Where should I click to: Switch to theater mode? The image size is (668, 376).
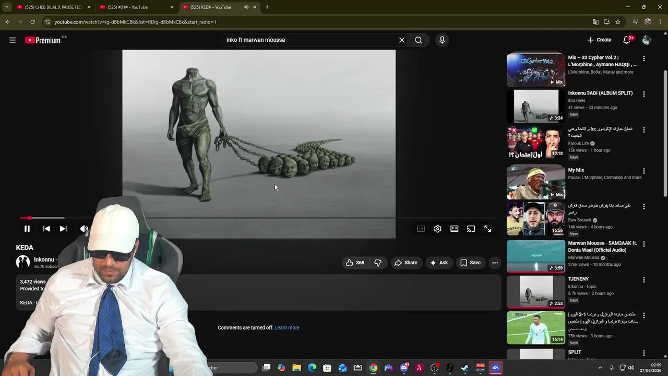(455, 229)
